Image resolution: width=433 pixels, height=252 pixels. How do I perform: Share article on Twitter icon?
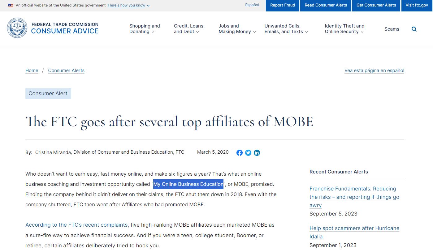[x=248, y=153]
